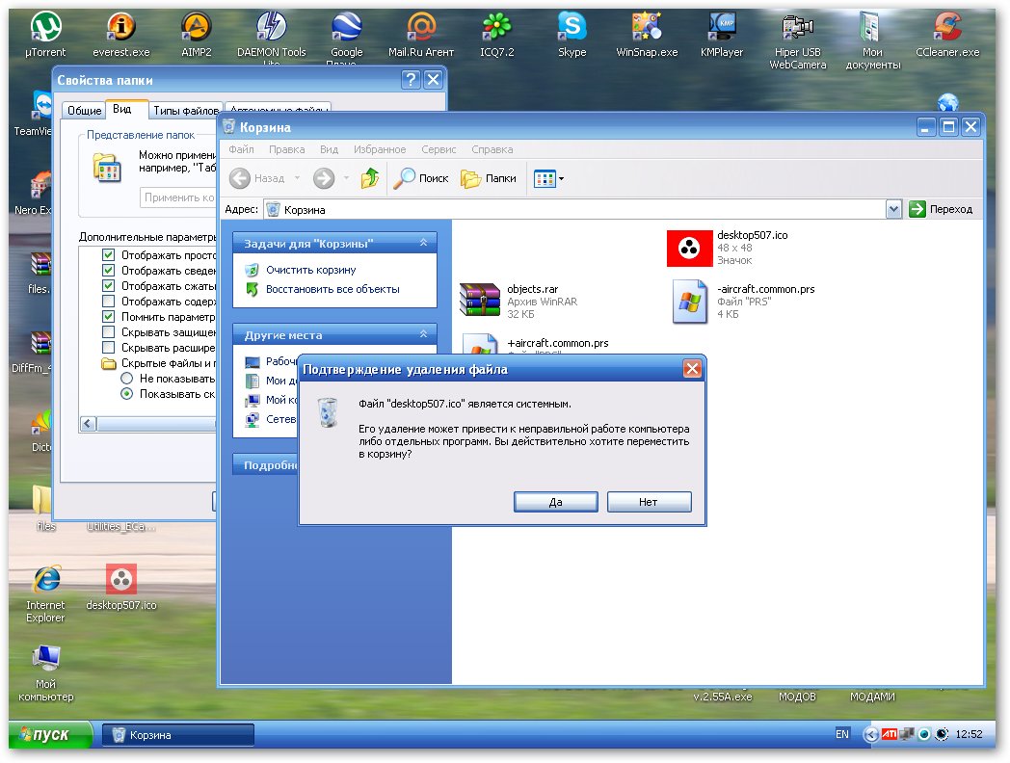Viewport: 1010px width, 763px height.
Task: Expand hidden tray icons arrow
Action: [871, 734]
